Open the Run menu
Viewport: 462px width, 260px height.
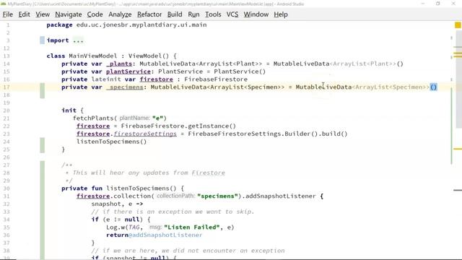(193, 14)
